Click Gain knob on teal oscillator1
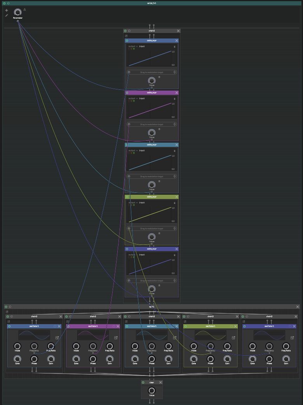The height and width of the screenshot is (405, 303). tap(169, 359)
